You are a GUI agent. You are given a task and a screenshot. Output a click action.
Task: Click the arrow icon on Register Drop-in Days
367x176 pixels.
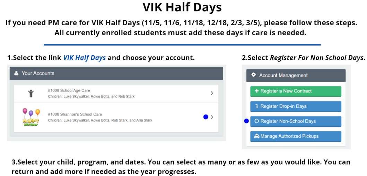coord(256,106)
